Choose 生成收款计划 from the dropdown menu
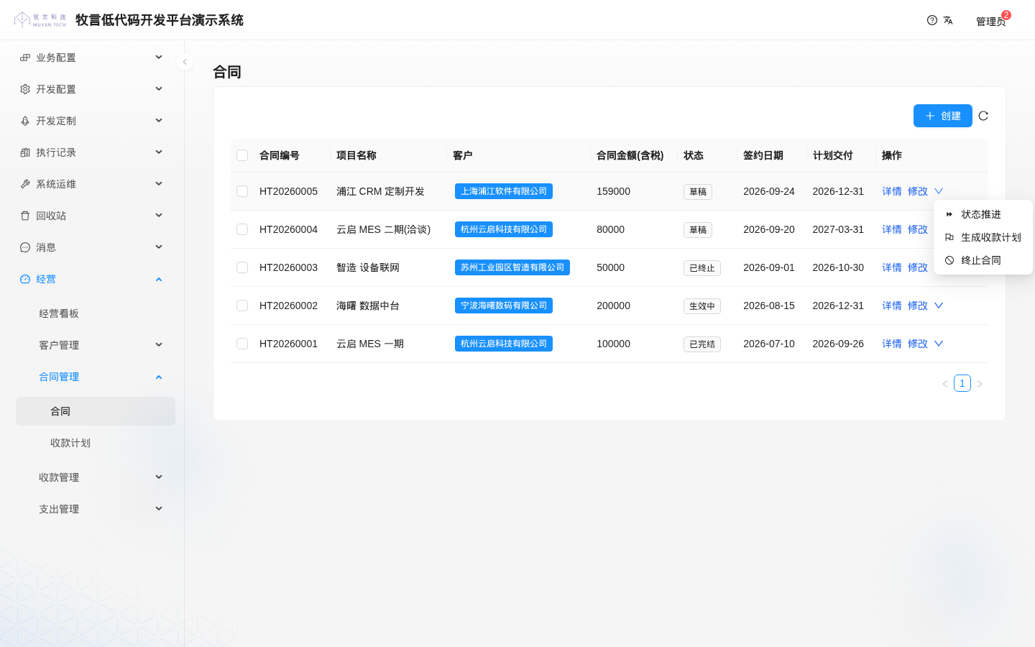The height and width of the screenshot is (647, 1035). 983,237
